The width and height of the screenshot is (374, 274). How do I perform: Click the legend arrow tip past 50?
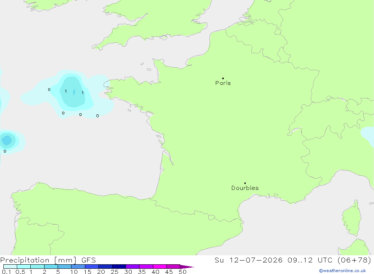(x=187, y=267)
